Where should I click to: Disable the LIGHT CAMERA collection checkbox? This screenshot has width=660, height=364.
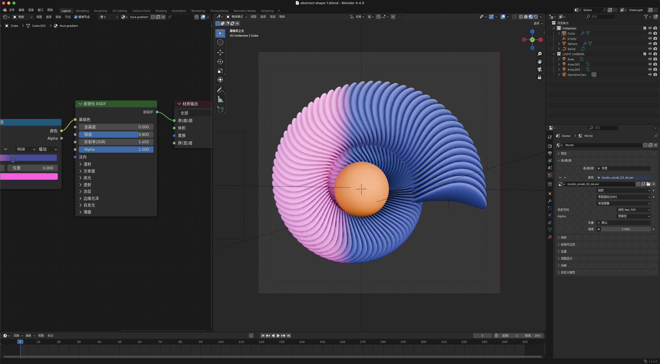coord(645,54)
